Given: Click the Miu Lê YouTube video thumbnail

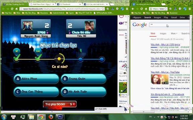Looking at the screenshot, I should point(159,79).
